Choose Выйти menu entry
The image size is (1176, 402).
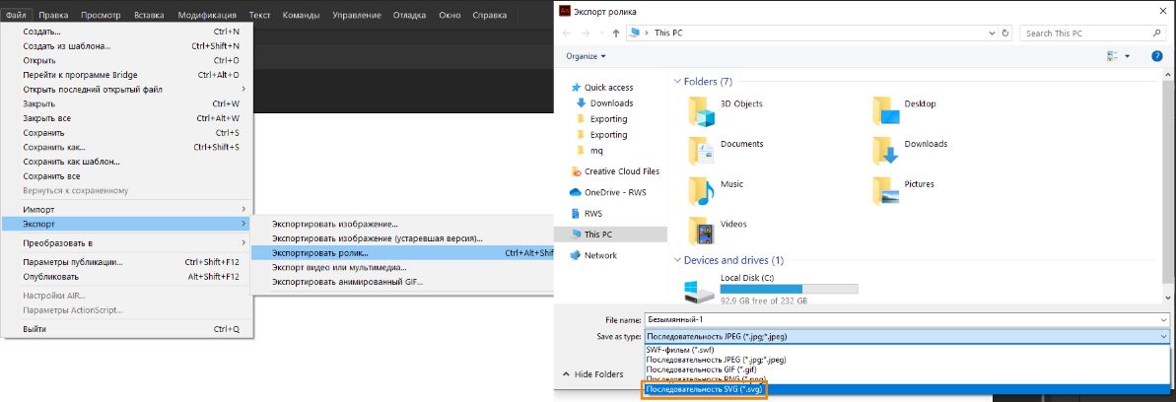coord(127,328)
